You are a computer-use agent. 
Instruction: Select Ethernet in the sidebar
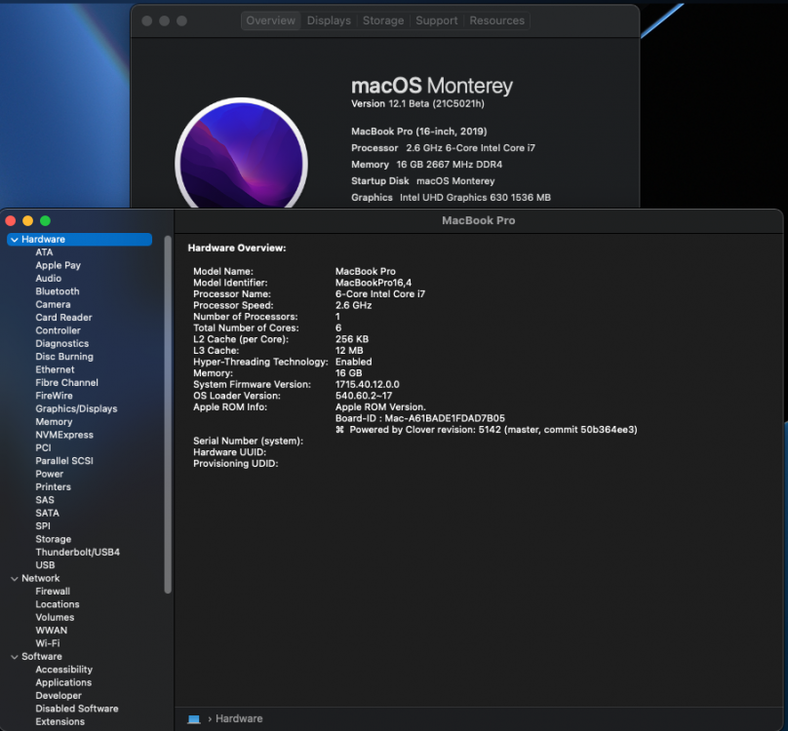click(55, 369)
